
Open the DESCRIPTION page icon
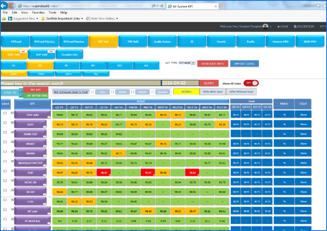tap(295, 27)
